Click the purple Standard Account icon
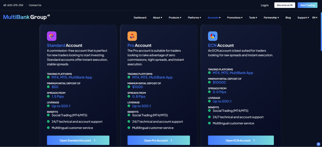322x147 pixels. point(52,36)
